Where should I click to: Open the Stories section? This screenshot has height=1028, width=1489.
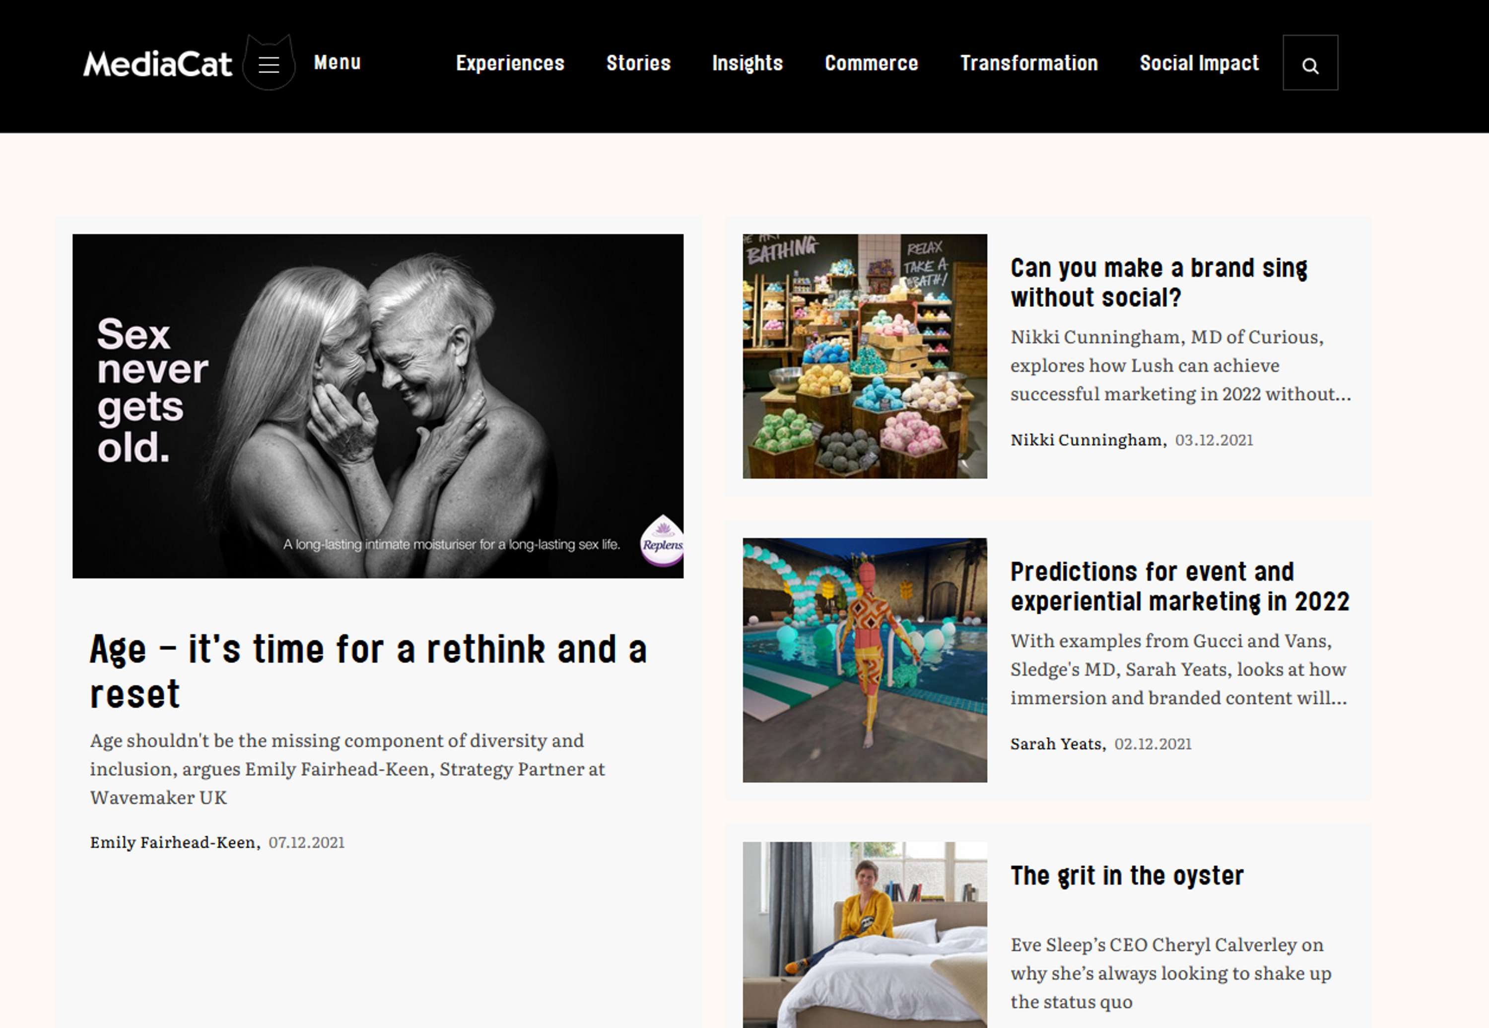point(639,63)
